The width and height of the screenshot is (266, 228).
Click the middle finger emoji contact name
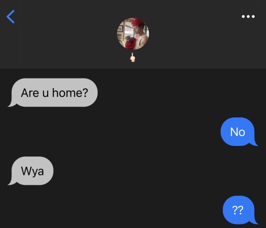click(x=133, y=57)
